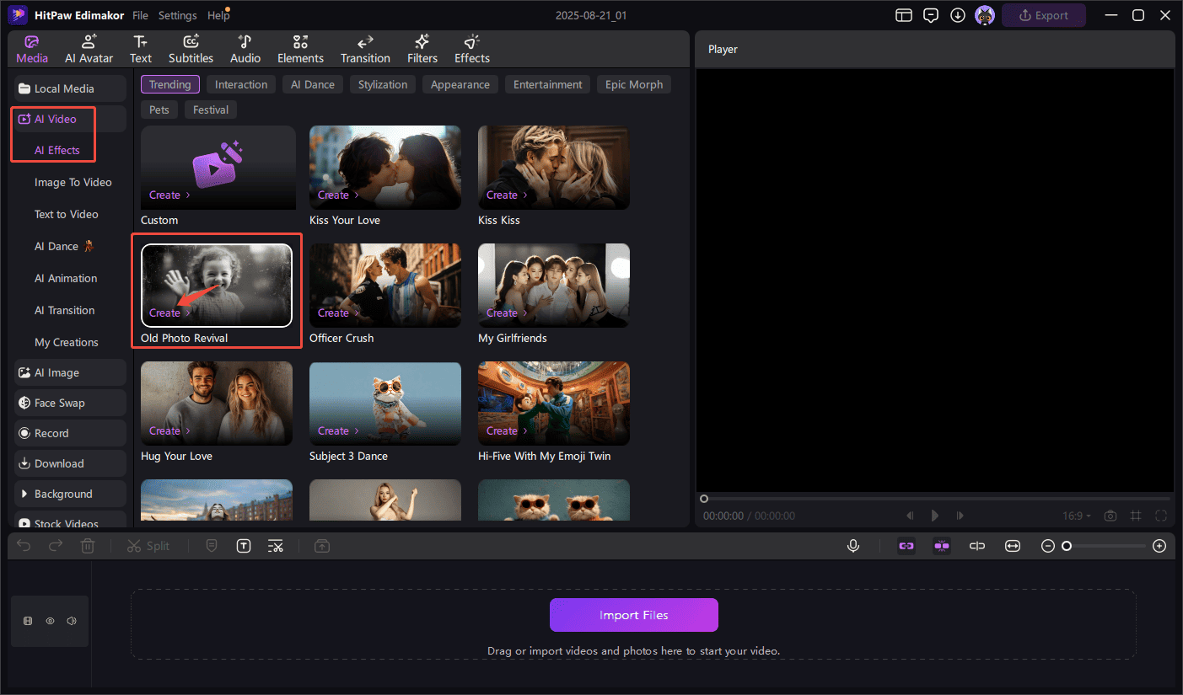The width and height of the screenshot is (1183, 695).
Task: Click the timeline zoom slider handle
Action: (1067, 546)
